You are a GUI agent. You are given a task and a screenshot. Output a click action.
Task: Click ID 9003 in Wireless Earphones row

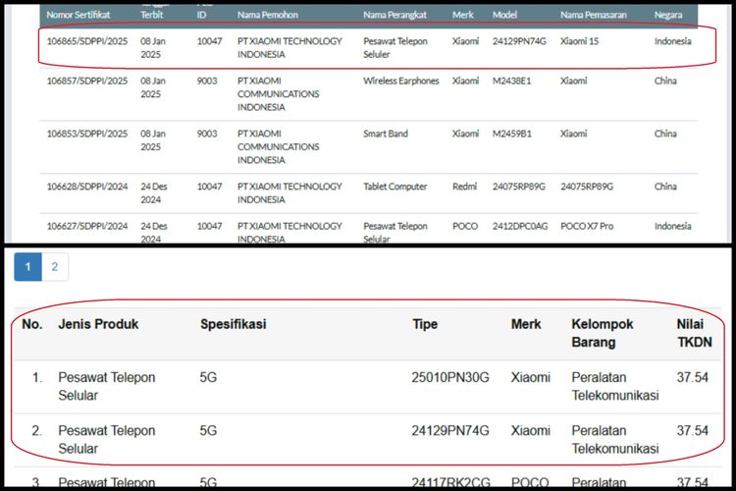click(207, 81)
